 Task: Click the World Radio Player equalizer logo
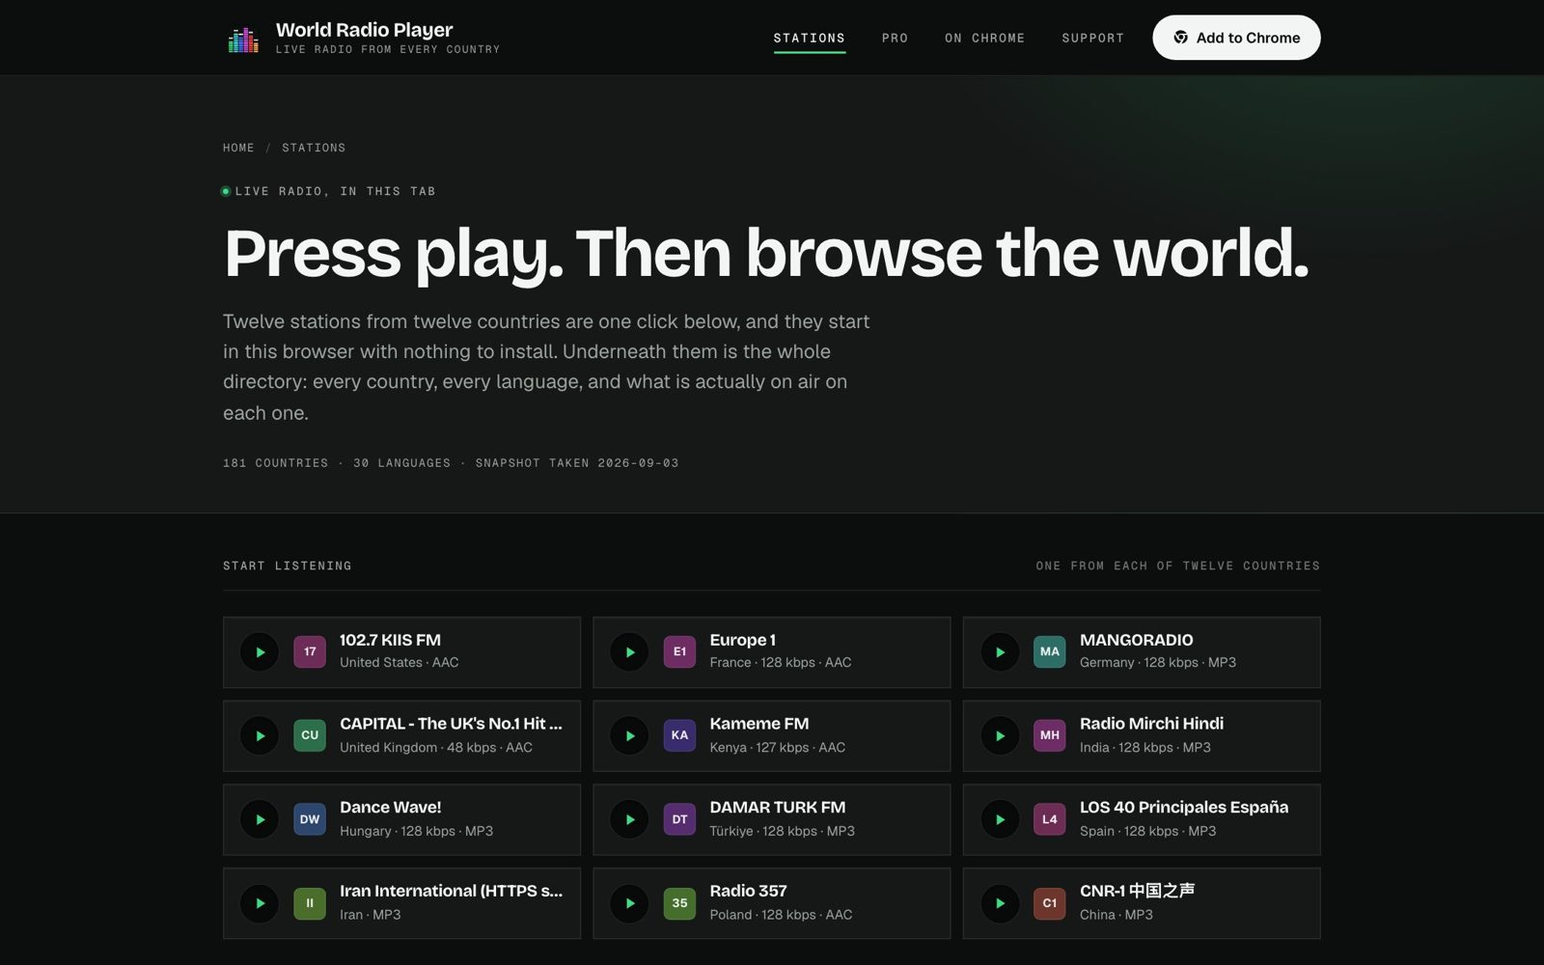(243, 39)
